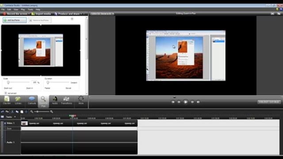283x159 pixels.
Task: Click the detach preview window icon
Action: click(x=279, y=14)
